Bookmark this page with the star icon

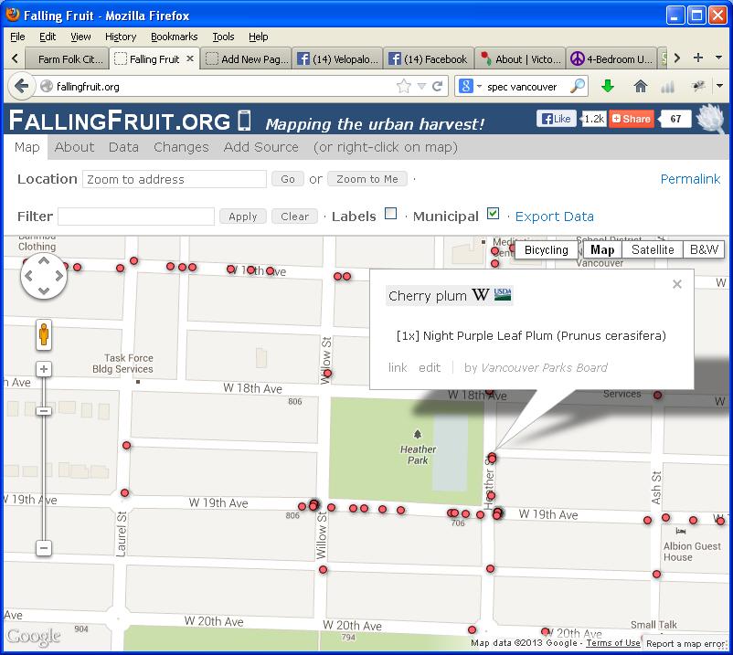pos(404,87)
